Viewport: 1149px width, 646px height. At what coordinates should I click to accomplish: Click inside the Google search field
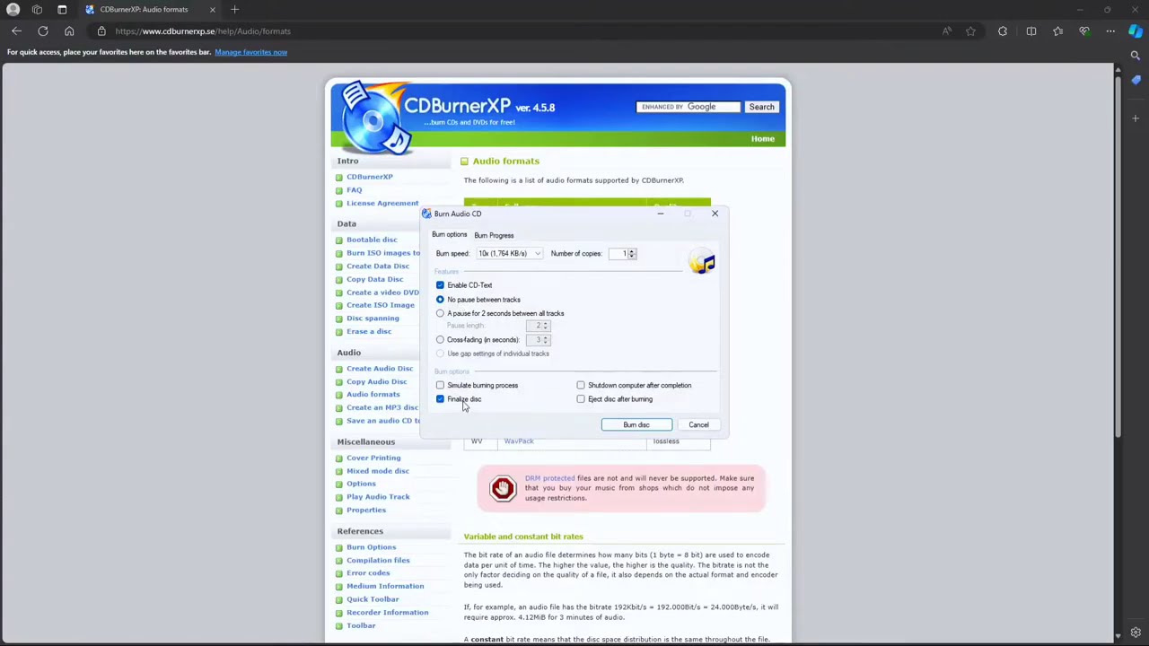point(689,107)
